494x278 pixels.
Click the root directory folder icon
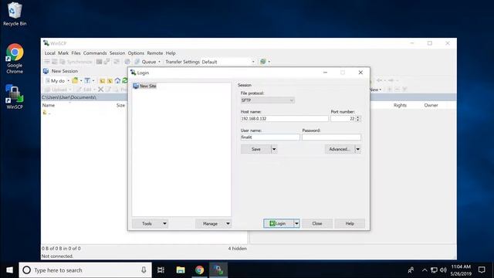pyautogui.click(x=110, y=81)
